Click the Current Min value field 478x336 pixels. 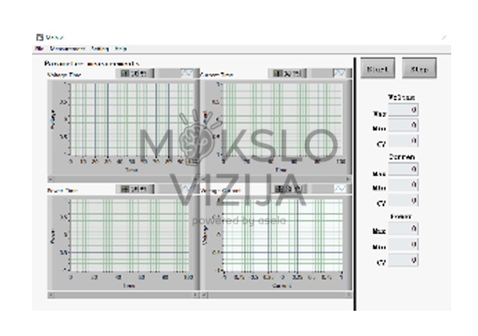403,186
